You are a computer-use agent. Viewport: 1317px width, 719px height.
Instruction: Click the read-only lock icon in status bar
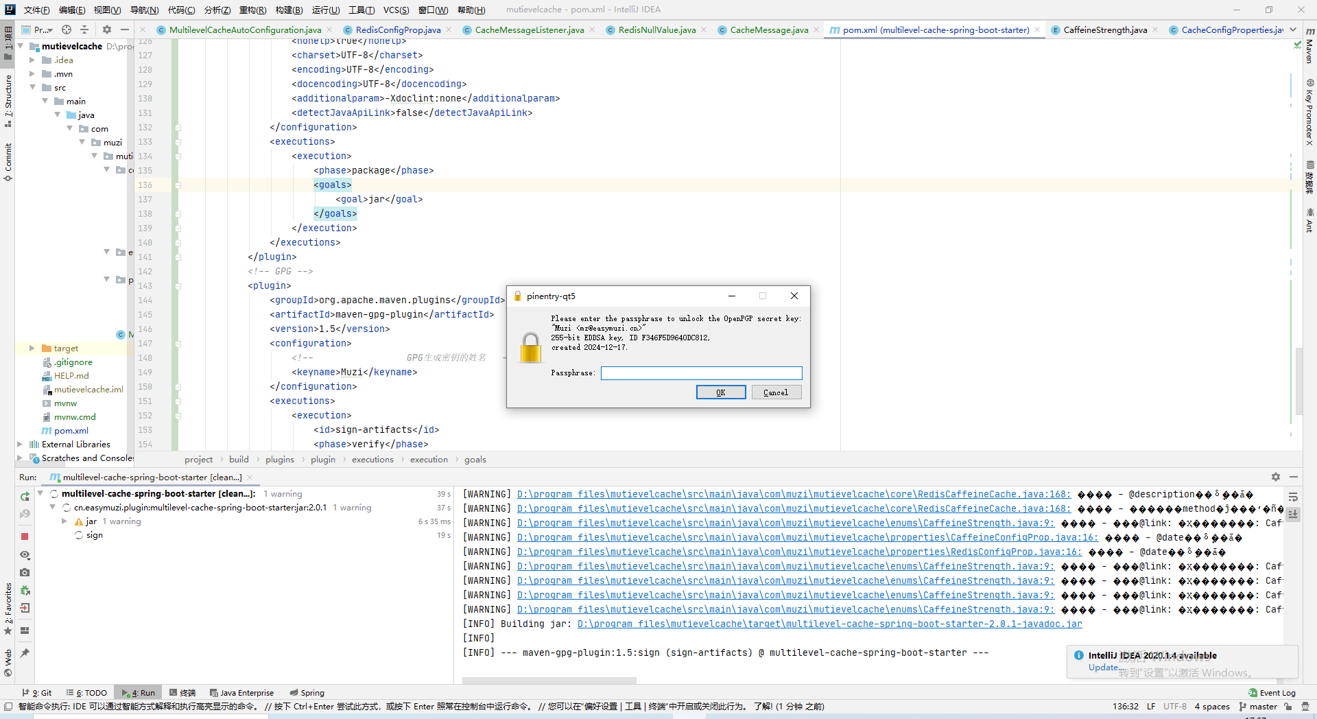click(x=1288, y=707)
